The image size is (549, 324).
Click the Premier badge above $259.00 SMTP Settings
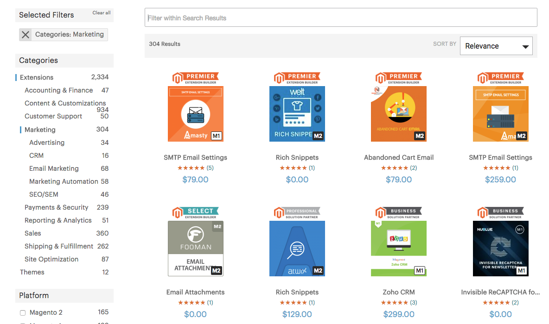[500, 78]
